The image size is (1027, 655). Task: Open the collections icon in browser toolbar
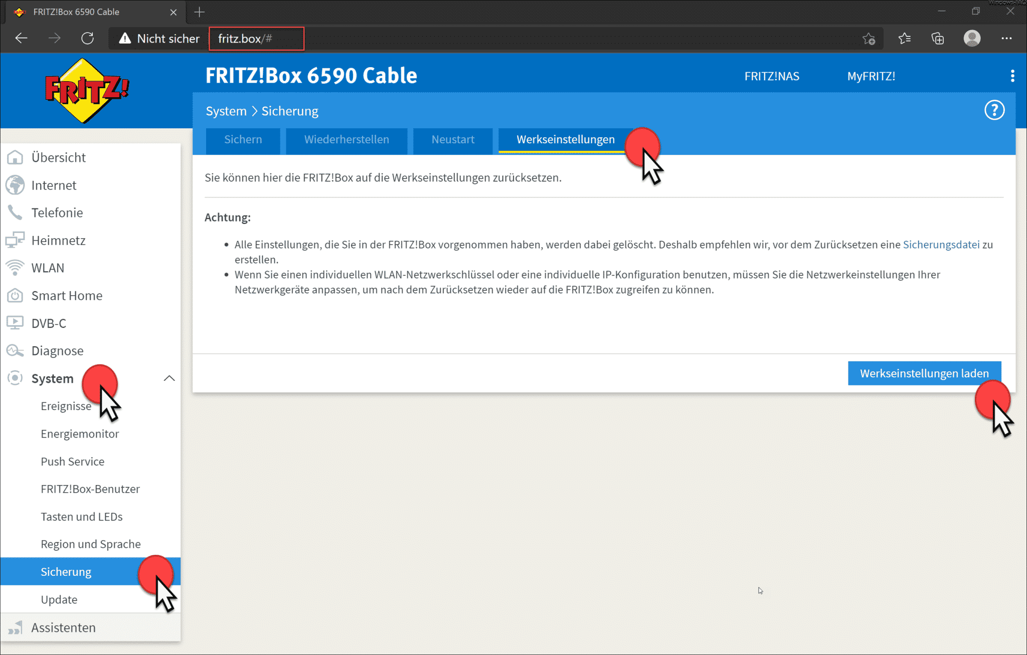937,39
